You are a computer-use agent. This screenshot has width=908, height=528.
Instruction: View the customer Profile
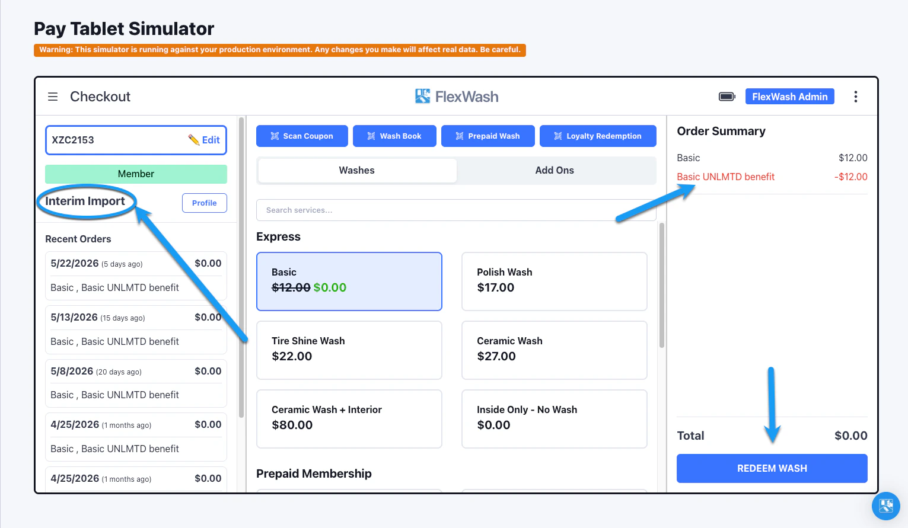coord(205,203)
